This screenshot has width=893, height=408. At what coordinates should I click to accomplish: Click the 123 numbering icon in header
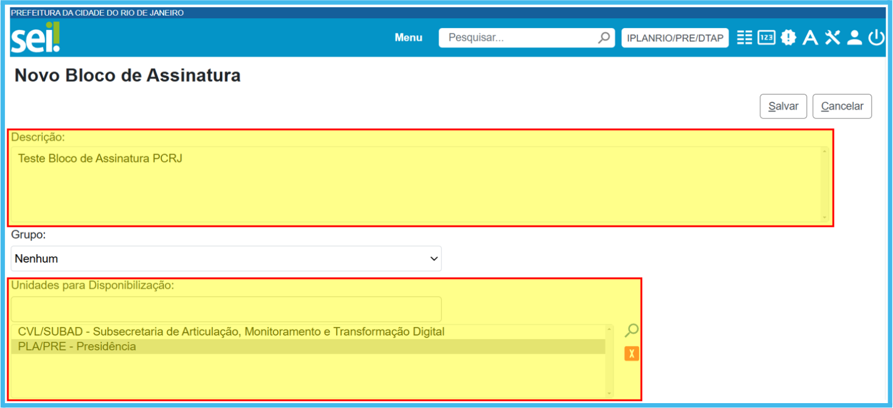pos(766,38)
